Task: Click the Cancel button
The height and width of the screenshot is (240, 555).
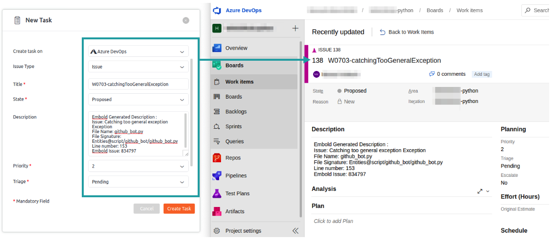Action: (147, 208)
